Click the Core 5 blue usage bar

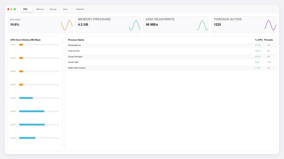[26, 98]
